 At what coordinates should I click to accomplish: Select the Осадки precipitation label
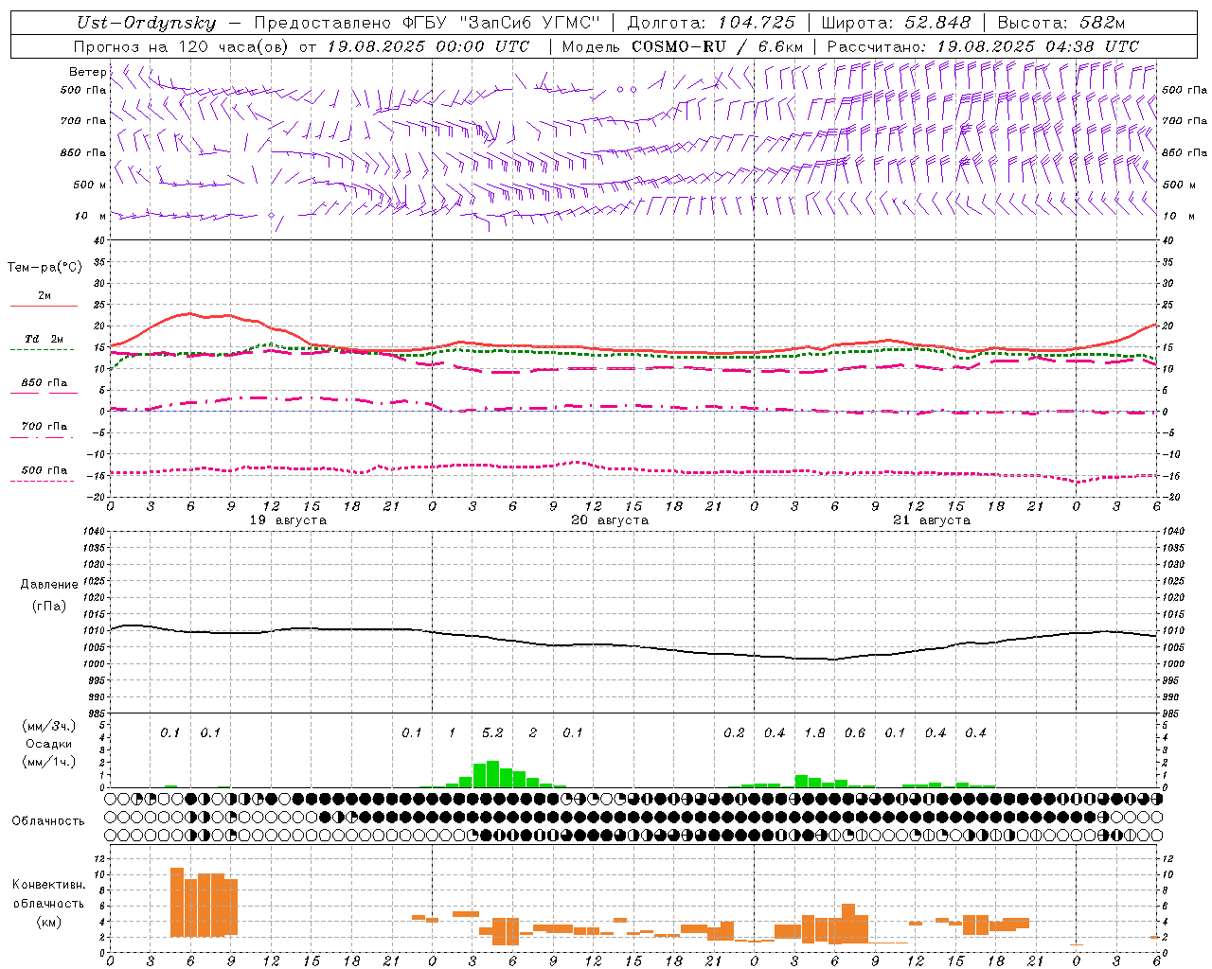[x=49, y=744]
